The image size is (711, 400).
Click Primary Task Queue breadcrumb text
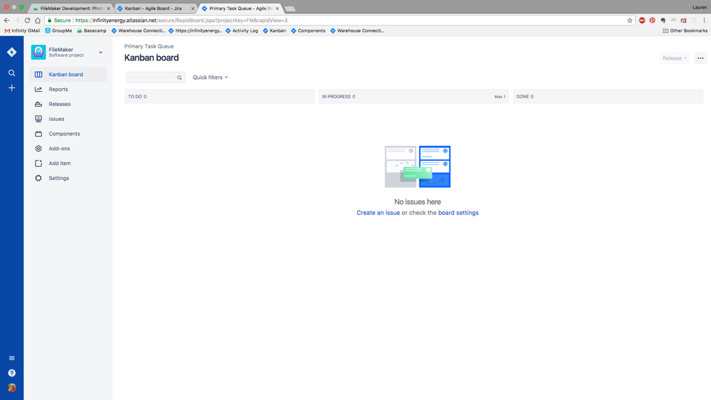click(149, 46)
